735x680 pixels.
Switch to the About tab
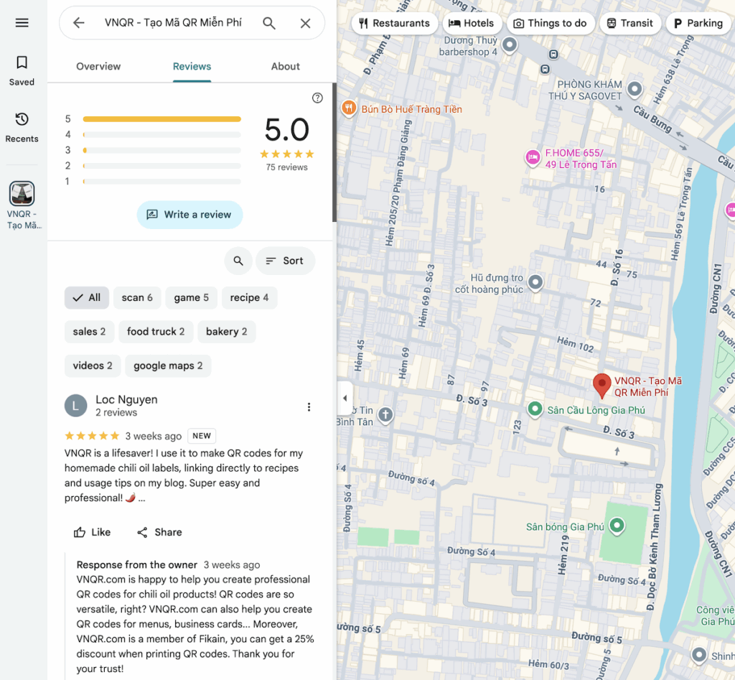pyautogui.click(x=285, y=66)
